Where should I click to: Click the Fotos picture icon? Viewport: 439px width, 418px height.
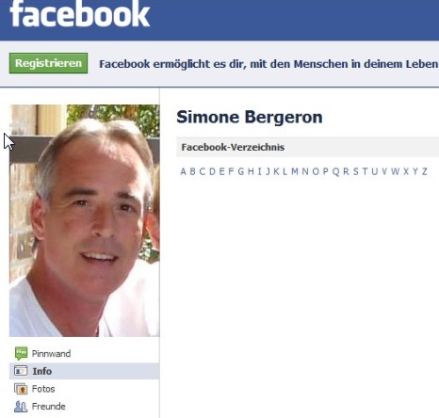21,389
